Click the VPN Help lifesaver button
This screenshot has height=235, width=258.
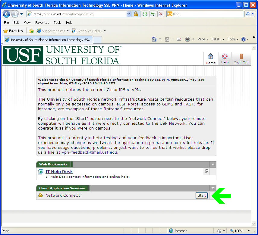click(x=225, y=59)
